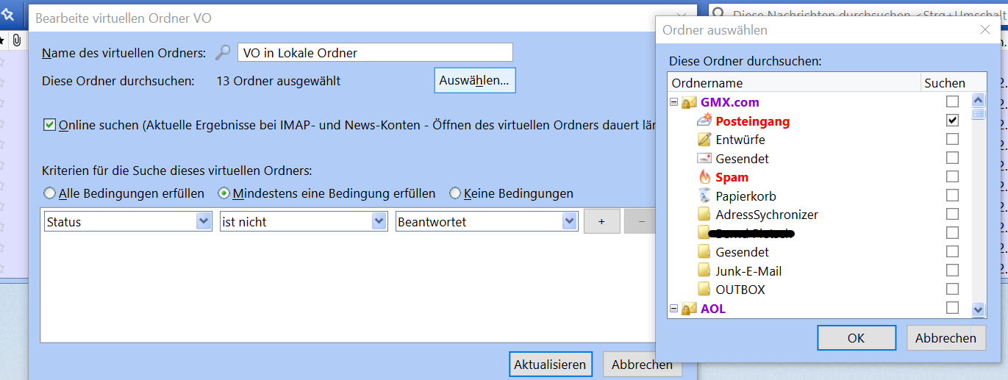Click the OUTBOX folder icon
1008x380 pixels.
pyautogui.click(x=704, y=290)
